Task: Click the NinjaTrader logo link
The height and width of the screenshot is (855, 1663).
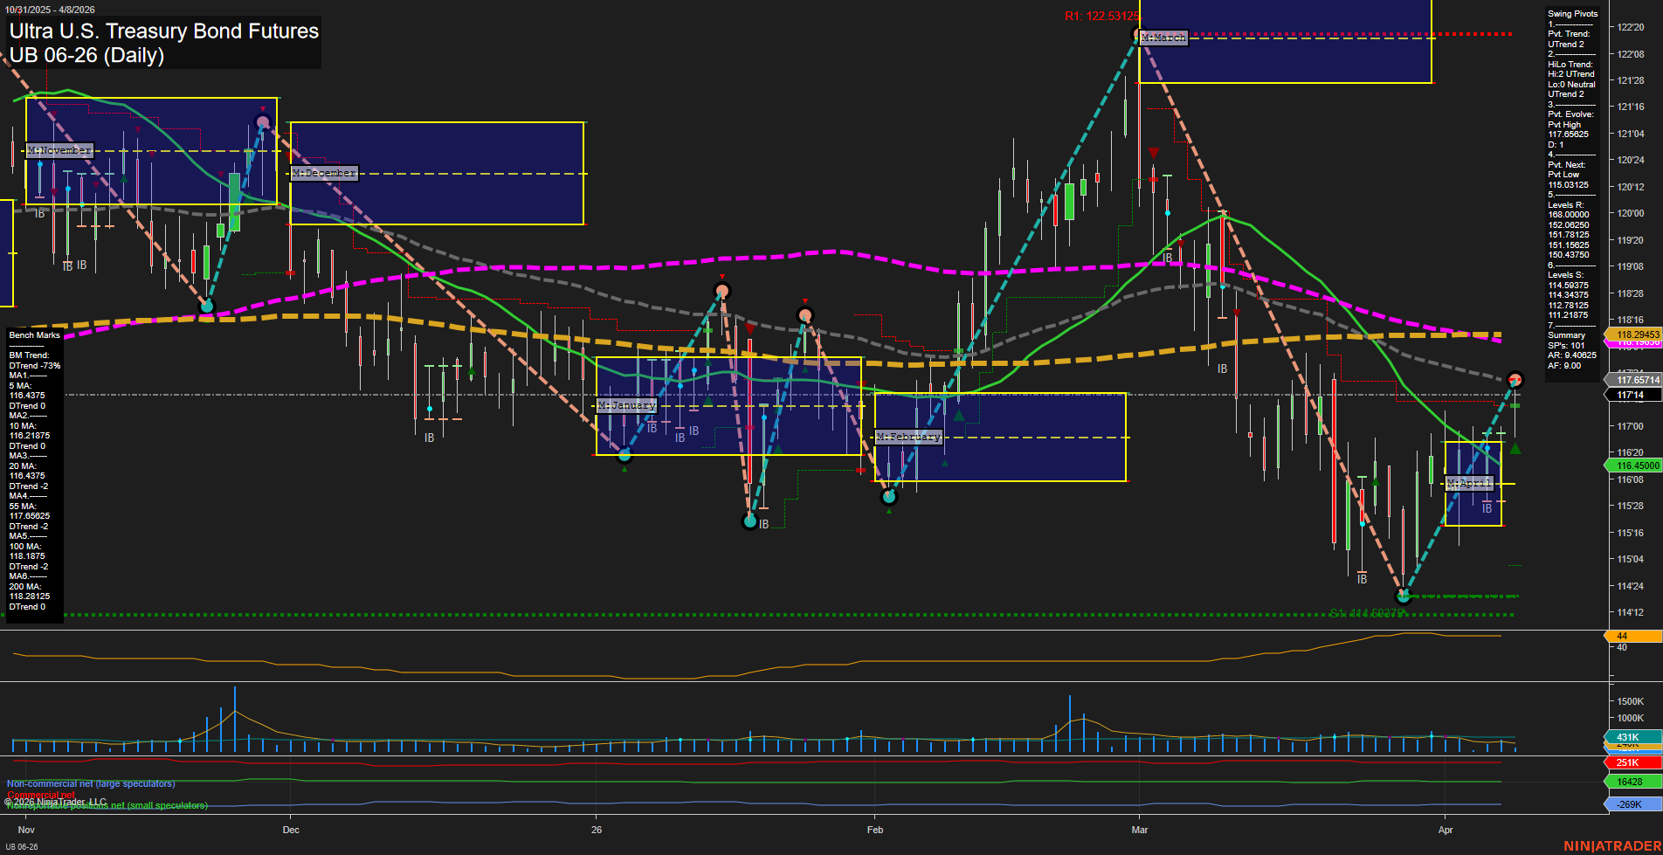Action: (1612, 845)
